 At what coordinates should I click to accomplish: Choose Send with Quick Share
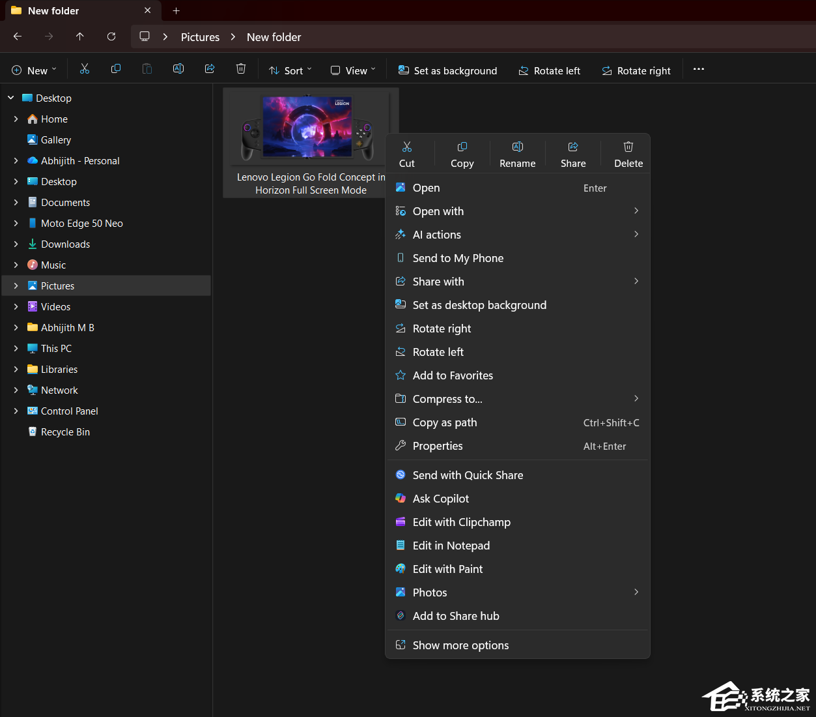[x=518, y=475]
